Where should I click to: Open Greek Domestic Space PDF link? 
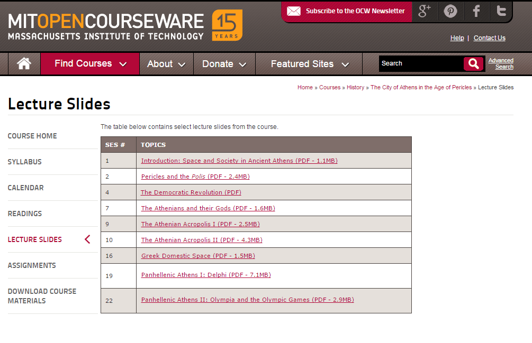click(197, 256)
